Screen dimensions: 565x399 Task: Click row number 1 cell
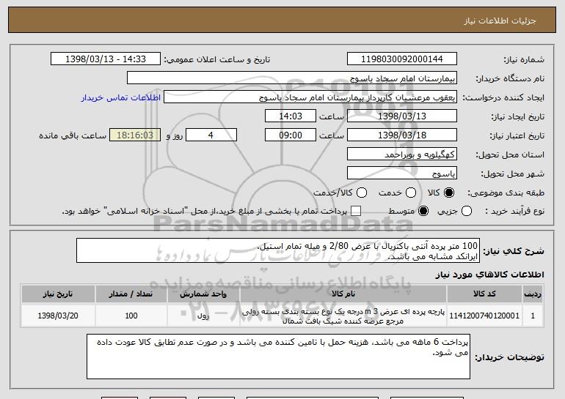point(533,316)
